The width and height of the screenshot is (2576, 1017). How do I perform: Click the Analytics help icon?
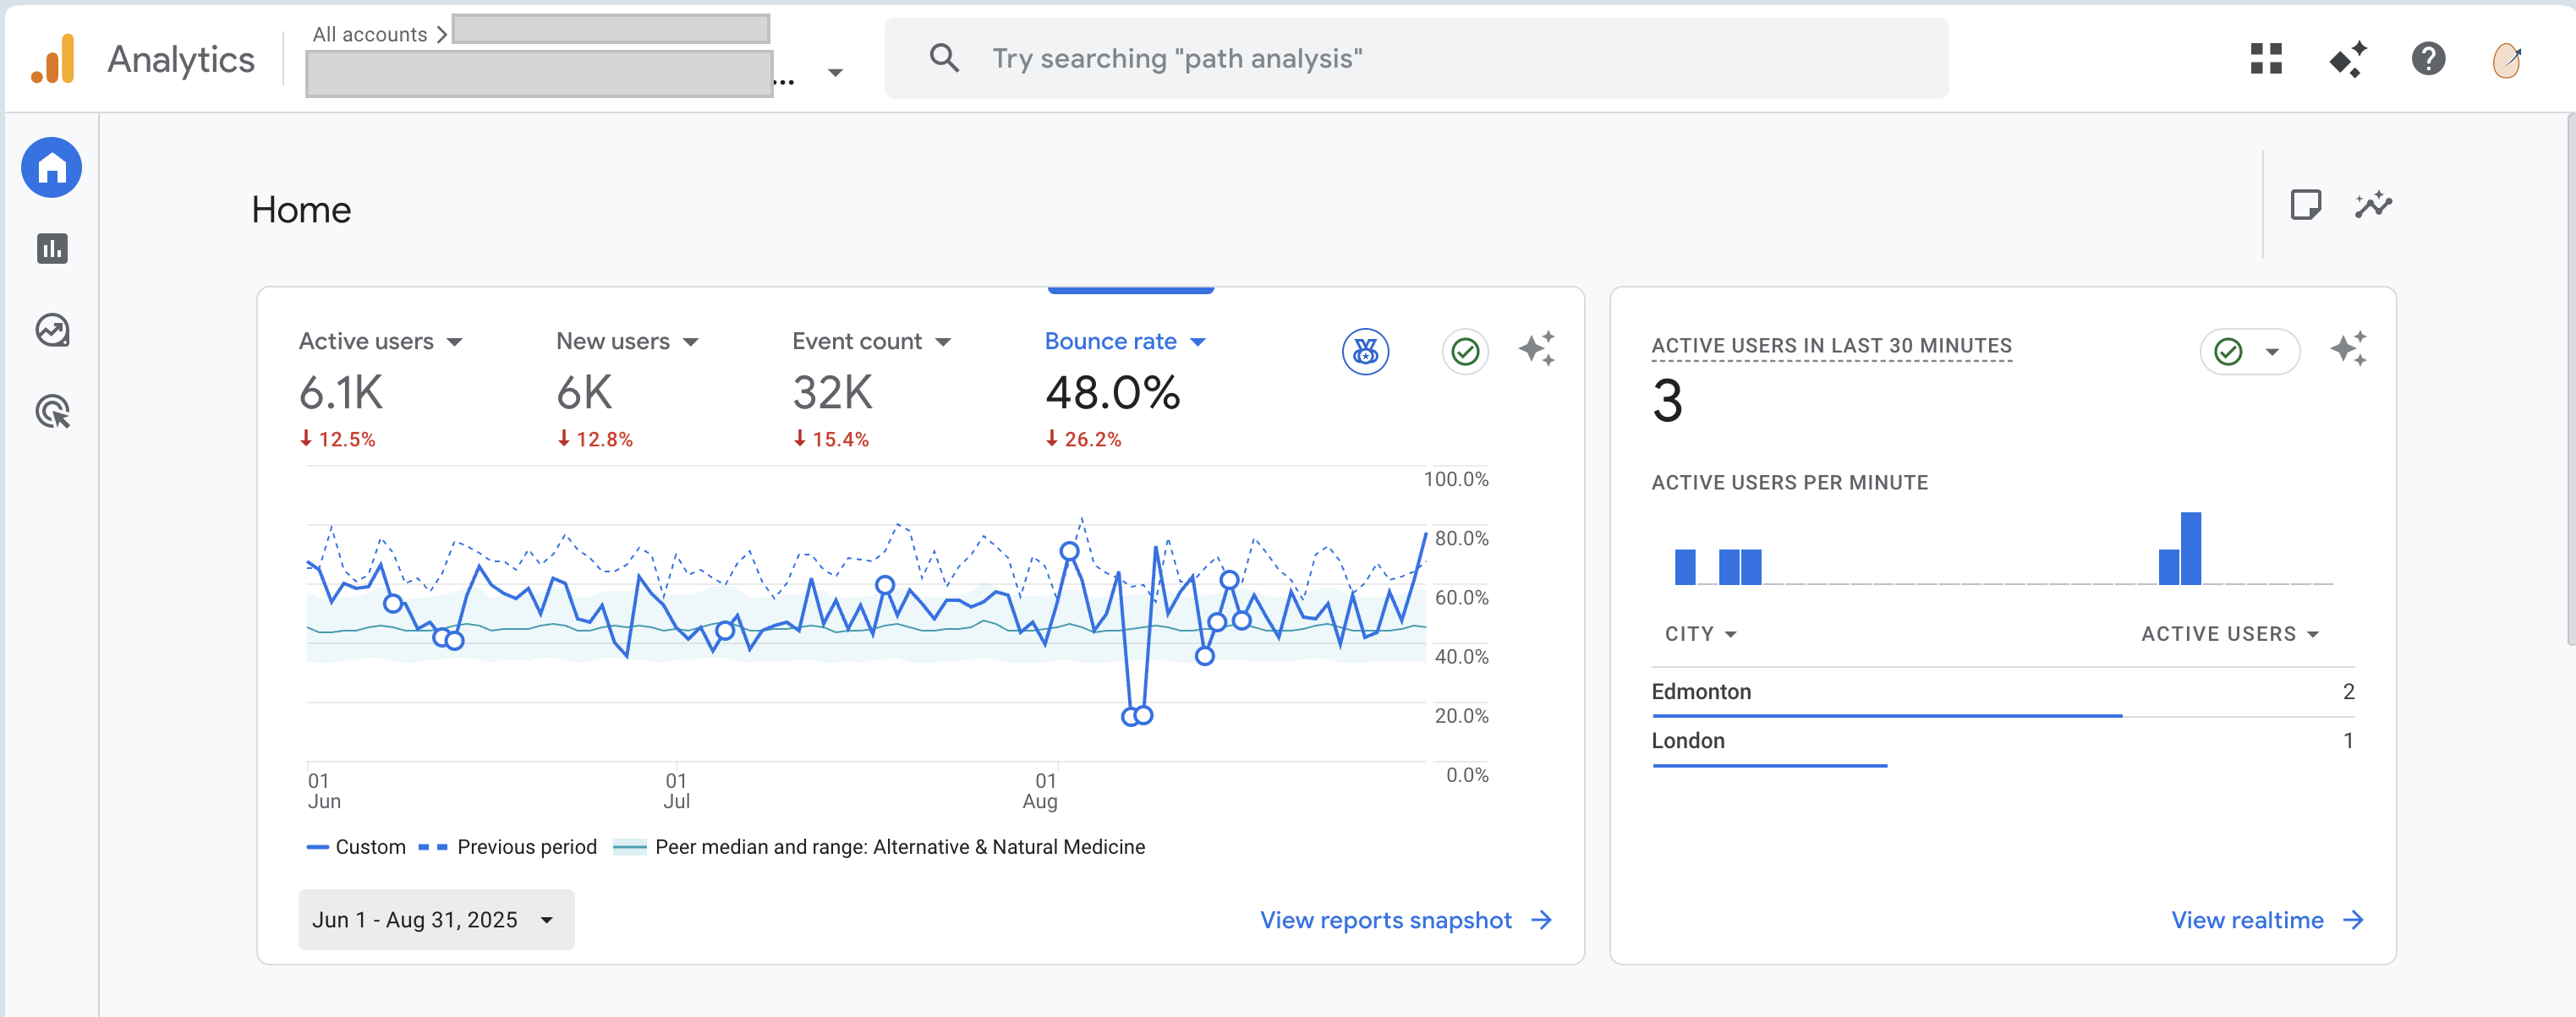point(2427,60)
